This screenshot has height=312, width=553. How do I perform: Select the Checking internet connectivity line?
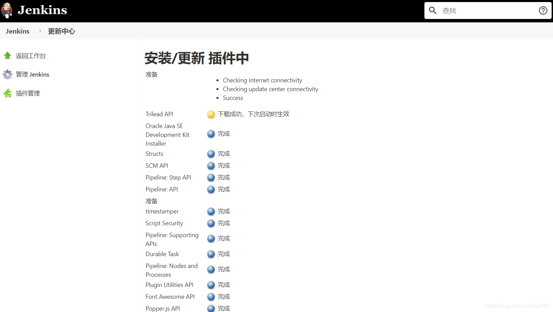pos(262,80)
